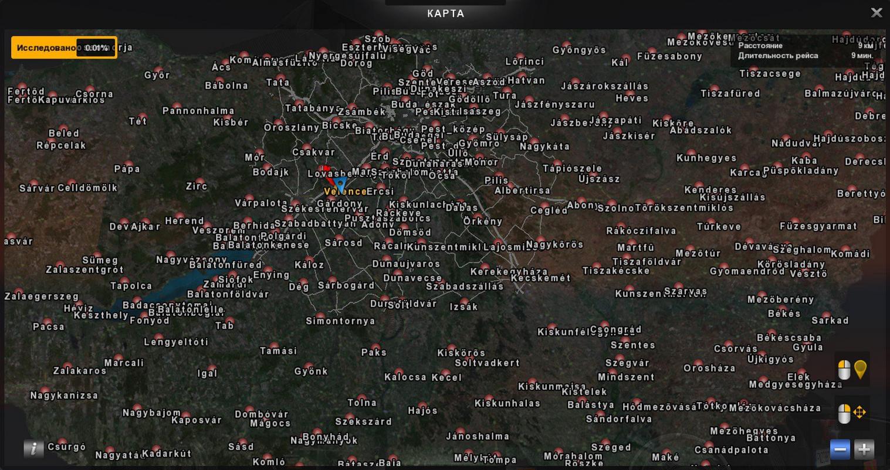Select the Paks city marker
Screen dimensions: 890x470
374,352
